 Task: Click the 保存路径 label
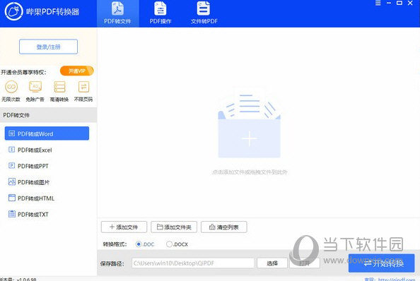click(x=112, y=263)
